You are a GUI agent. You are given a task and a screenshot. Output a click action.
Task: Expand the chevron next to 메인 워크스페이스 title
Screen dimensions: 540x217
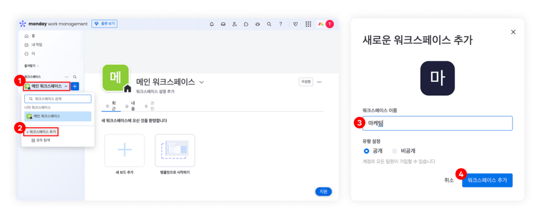(x=201, y=82)
